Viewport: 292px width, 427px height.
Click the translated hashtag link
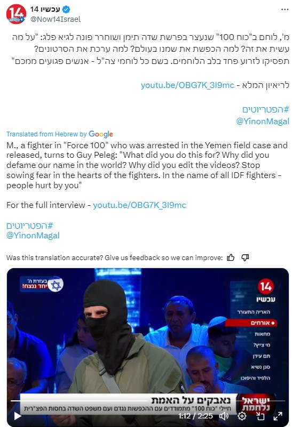point(29,225)
